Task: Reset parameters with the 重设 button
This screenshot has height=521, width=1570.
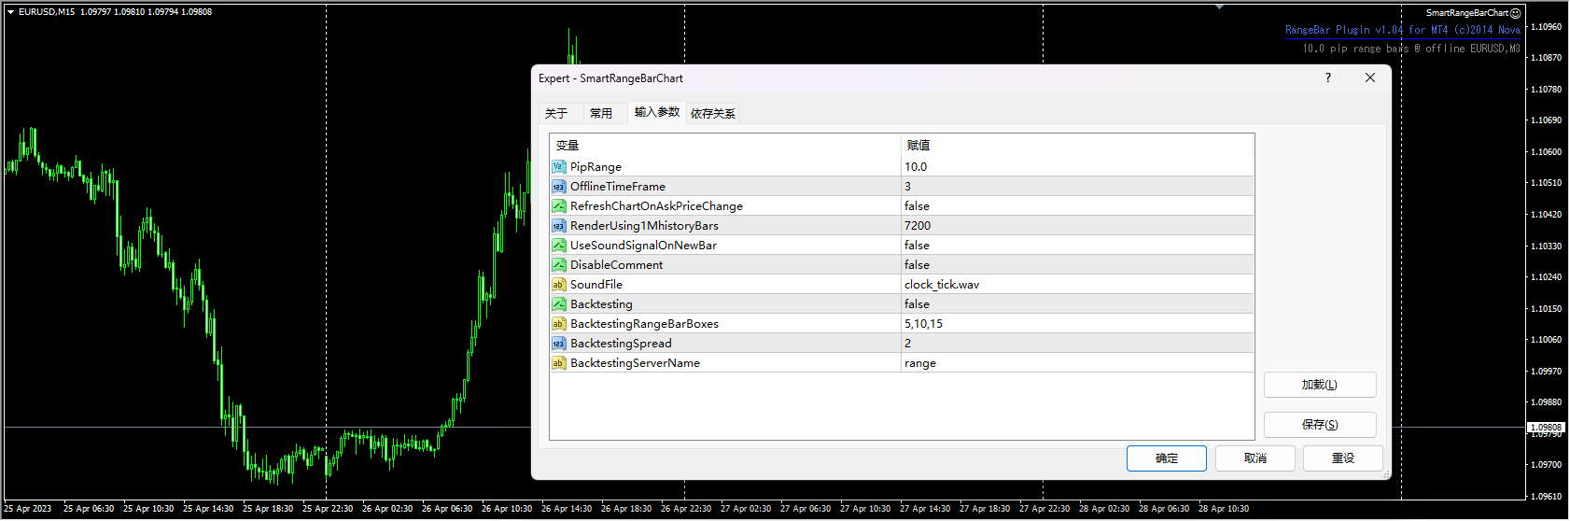Action: click(1342, 458)
